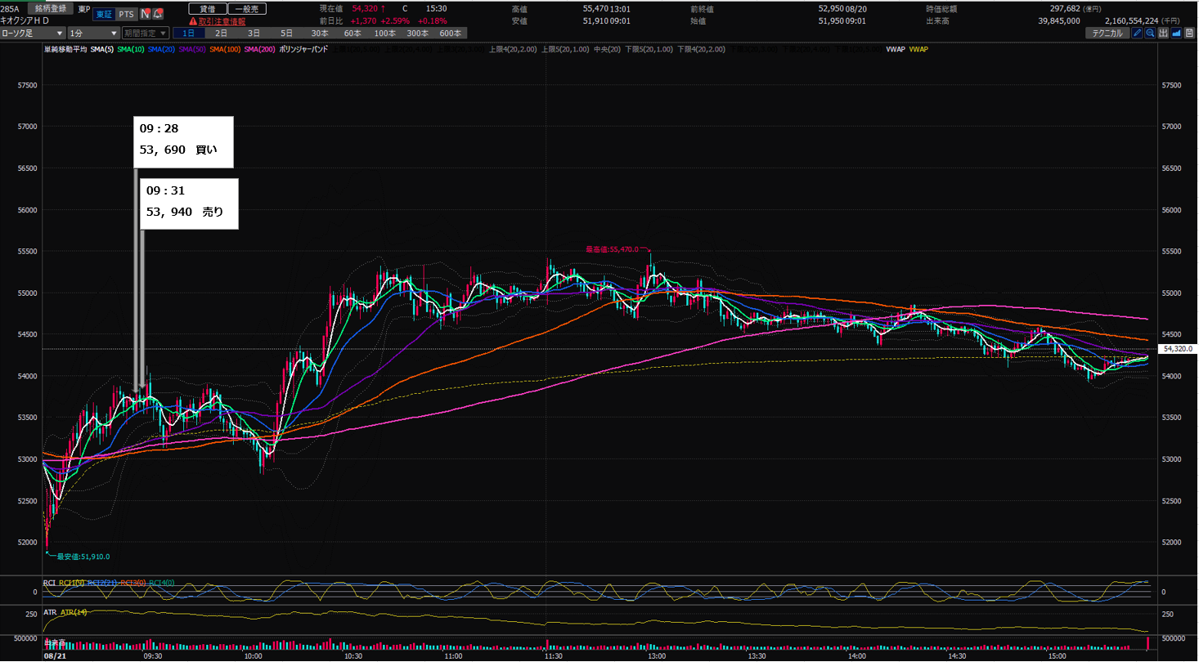Click the 時価総額 297,682 value

point(1063,8)
